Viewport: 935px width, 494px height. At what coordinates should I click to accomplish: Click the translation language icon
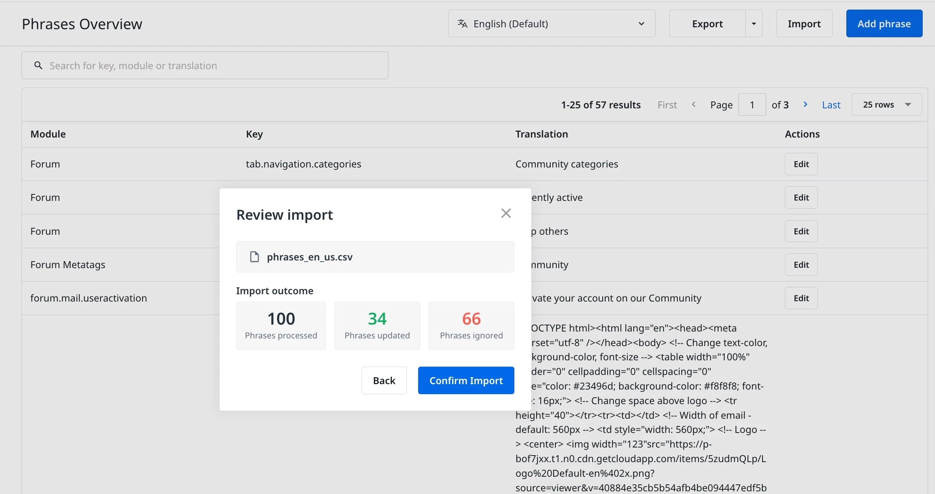[x=463, y=24]
